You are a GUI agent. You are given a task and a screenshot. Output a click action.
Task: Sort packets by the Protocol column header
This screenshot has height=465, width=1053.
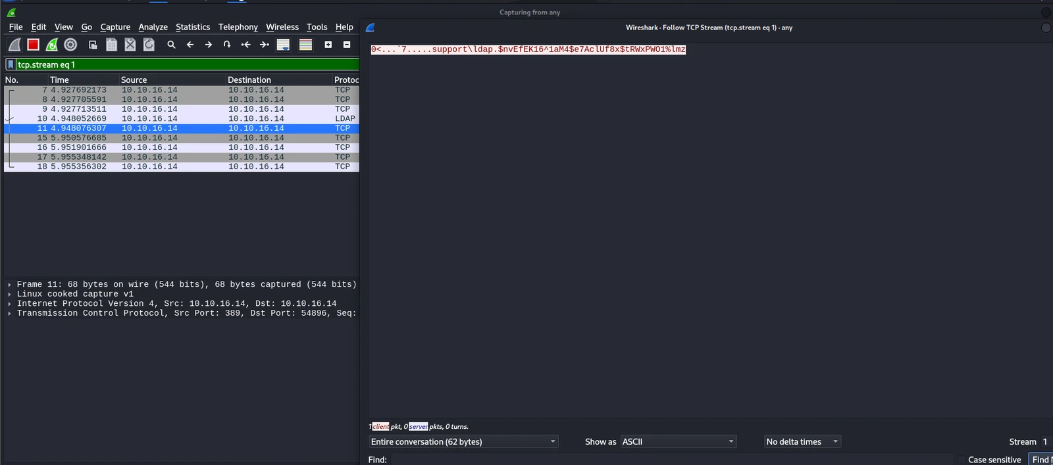point(346,80)
